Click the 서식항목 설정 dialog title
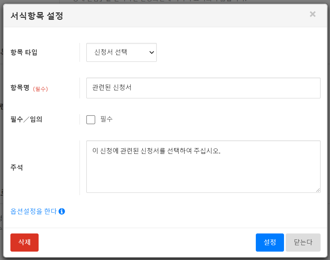Screen dimensions: 330x260 tap(37, 16)
